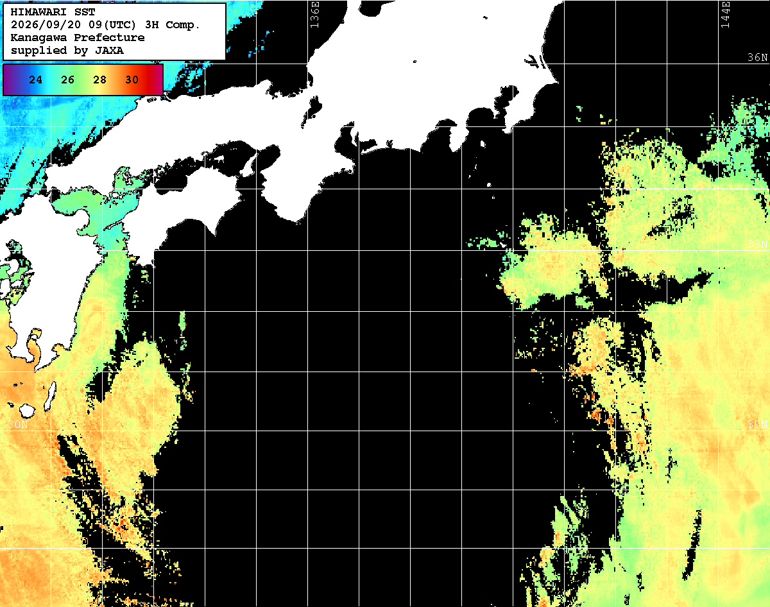
Task: Pick the 30 value on color scale
Action: [132, 80]
